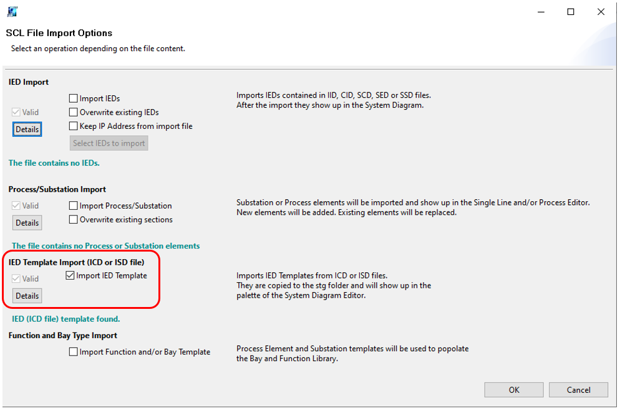Viewport: 620px width, 411px height.
Task: Open Details in the IED Import section
Action: (x=27, y=130)
